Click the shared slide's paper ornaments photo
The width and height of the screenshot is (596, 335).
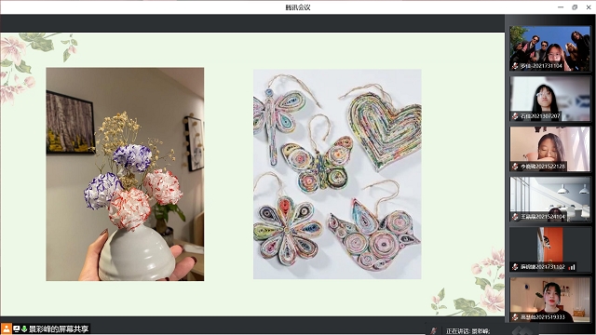pyautogui.click(x=337, y=174)
